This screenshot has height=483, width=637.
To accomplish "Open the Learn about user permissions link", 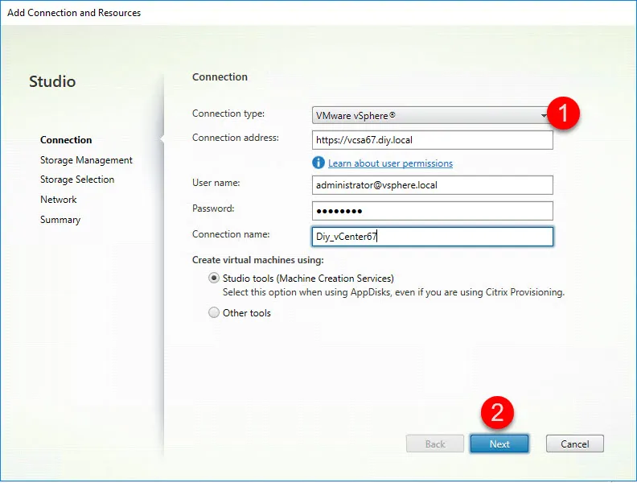I will tap(390, 163).
